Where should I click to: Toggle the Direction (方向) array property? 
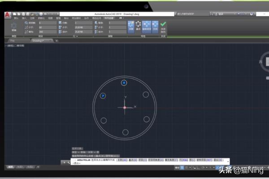[x=155, y=27]
